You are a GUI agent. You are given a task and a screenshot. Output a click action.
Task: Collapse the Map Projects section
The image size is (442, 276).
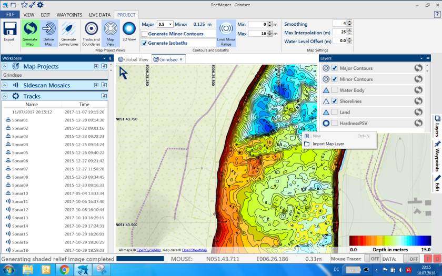(x=5, y=66)
